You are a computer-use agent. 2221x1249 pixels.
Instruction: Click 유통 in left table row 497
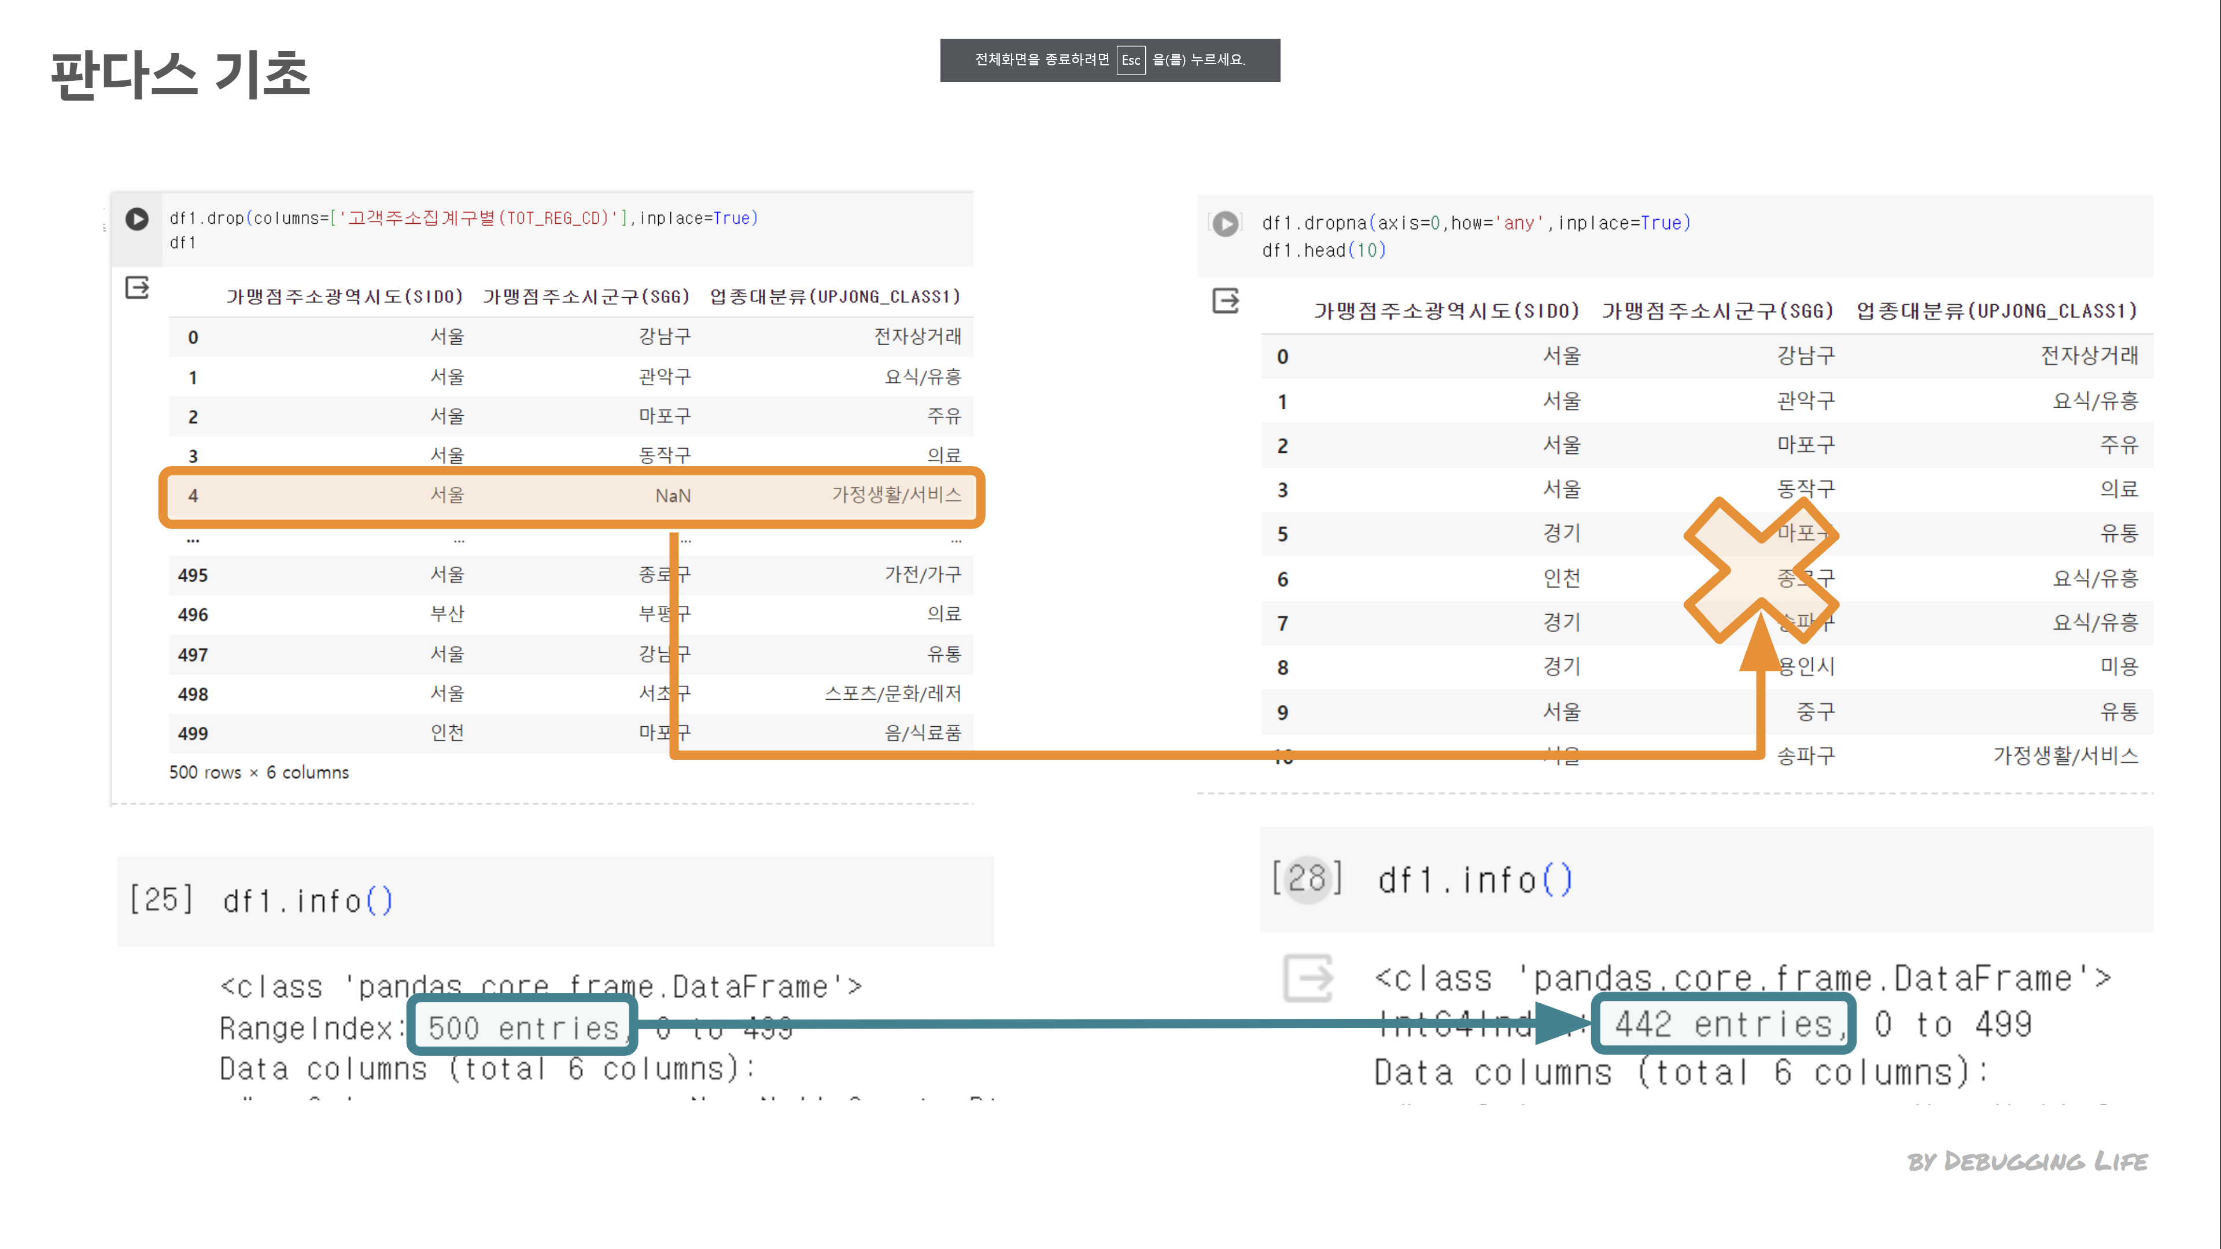pos(944,654)
